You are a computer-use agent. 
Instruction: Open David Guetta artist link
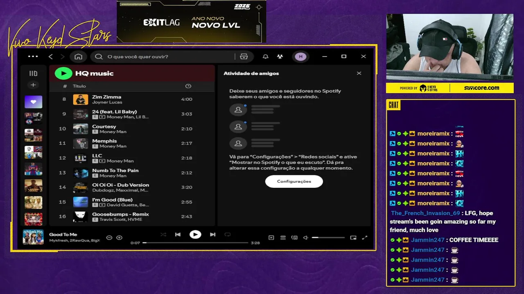point(122,205)
